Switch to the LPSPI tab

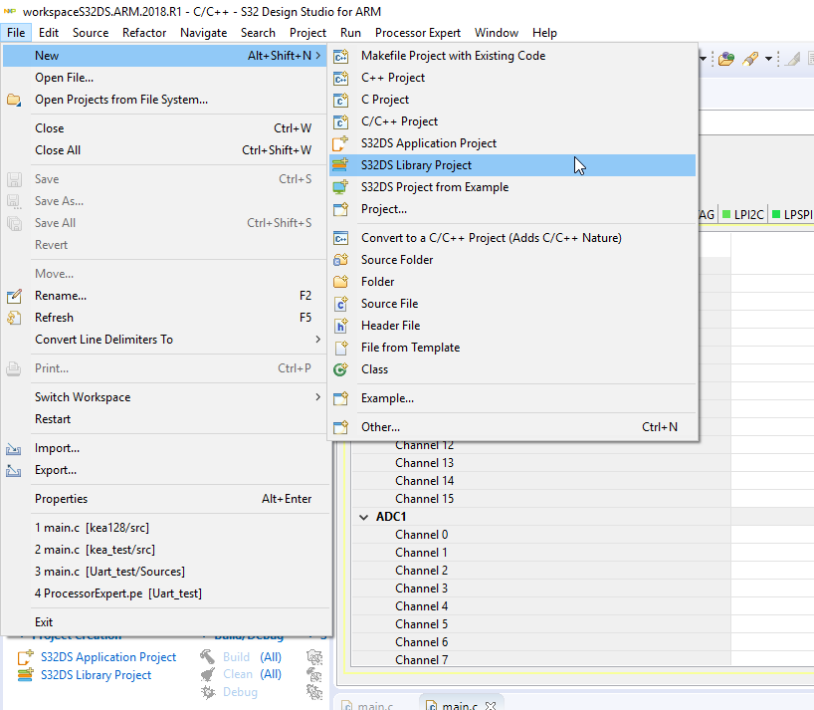pos(792,215)
